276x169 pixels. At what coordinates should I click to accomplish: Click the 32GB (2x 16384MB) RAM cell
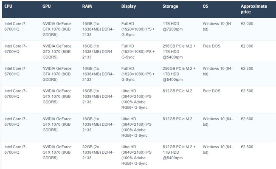[x=98, y=152]
